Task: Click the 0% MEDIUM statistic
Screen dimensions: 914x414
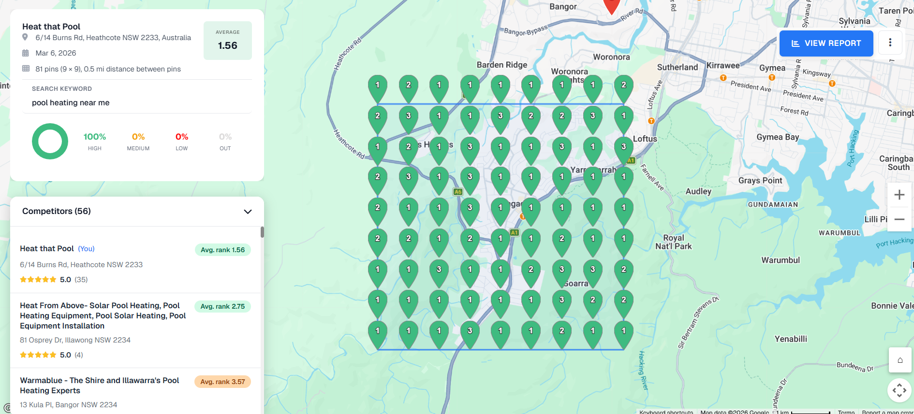Action: pyautogui.click(x=138, y=142)
